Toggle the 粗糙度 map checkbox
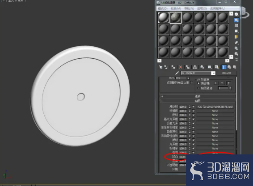253x186 pixels. click(193, 111)
